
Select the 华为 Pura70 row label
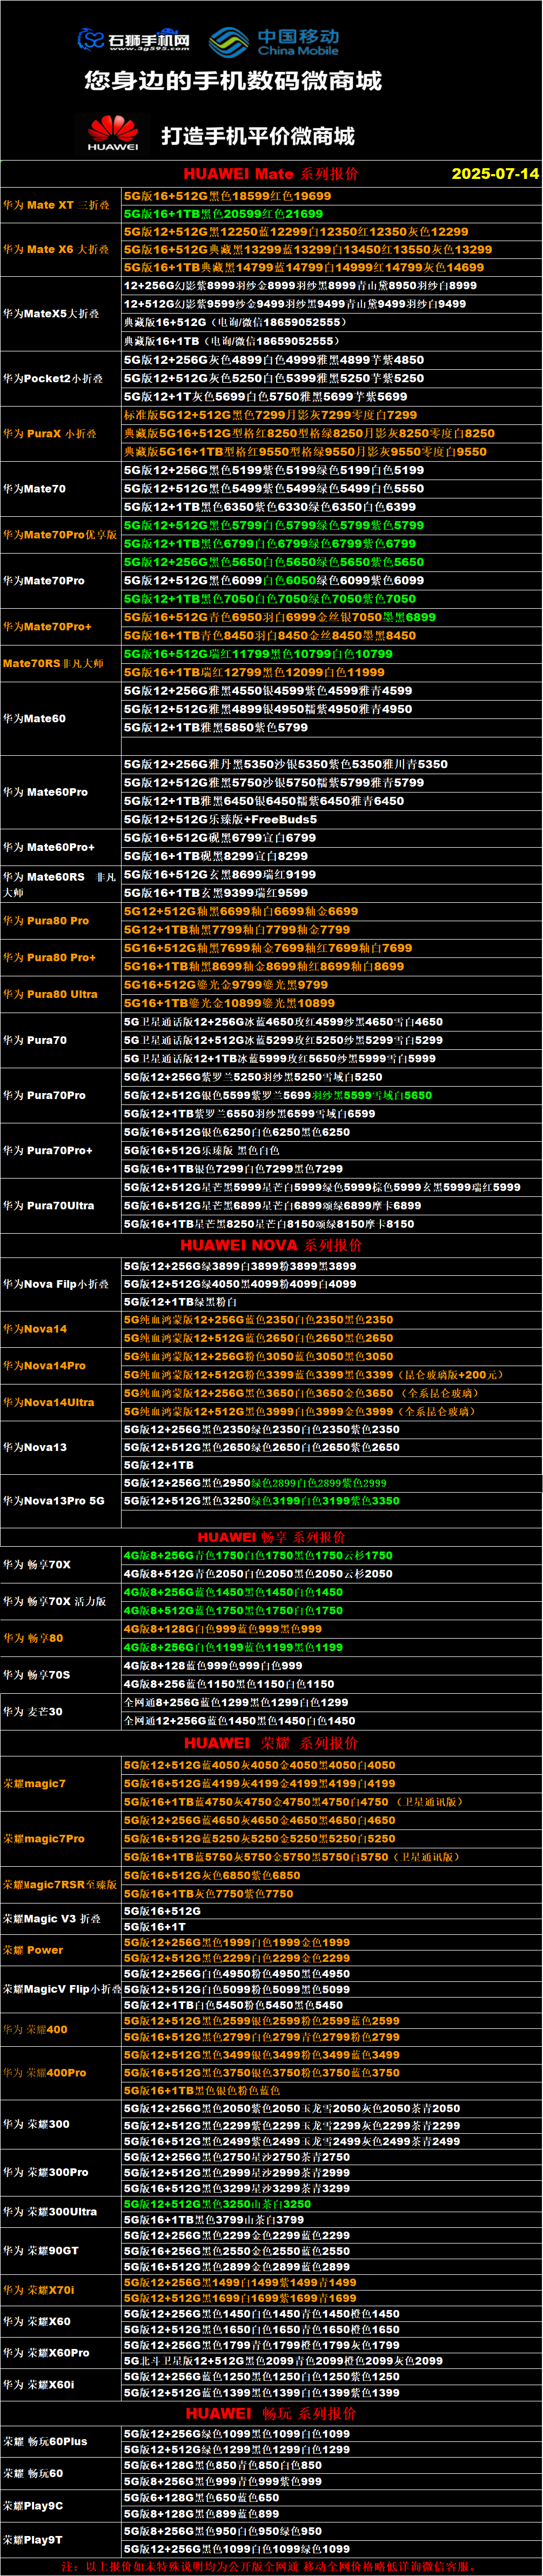(x=35, y=1040)
